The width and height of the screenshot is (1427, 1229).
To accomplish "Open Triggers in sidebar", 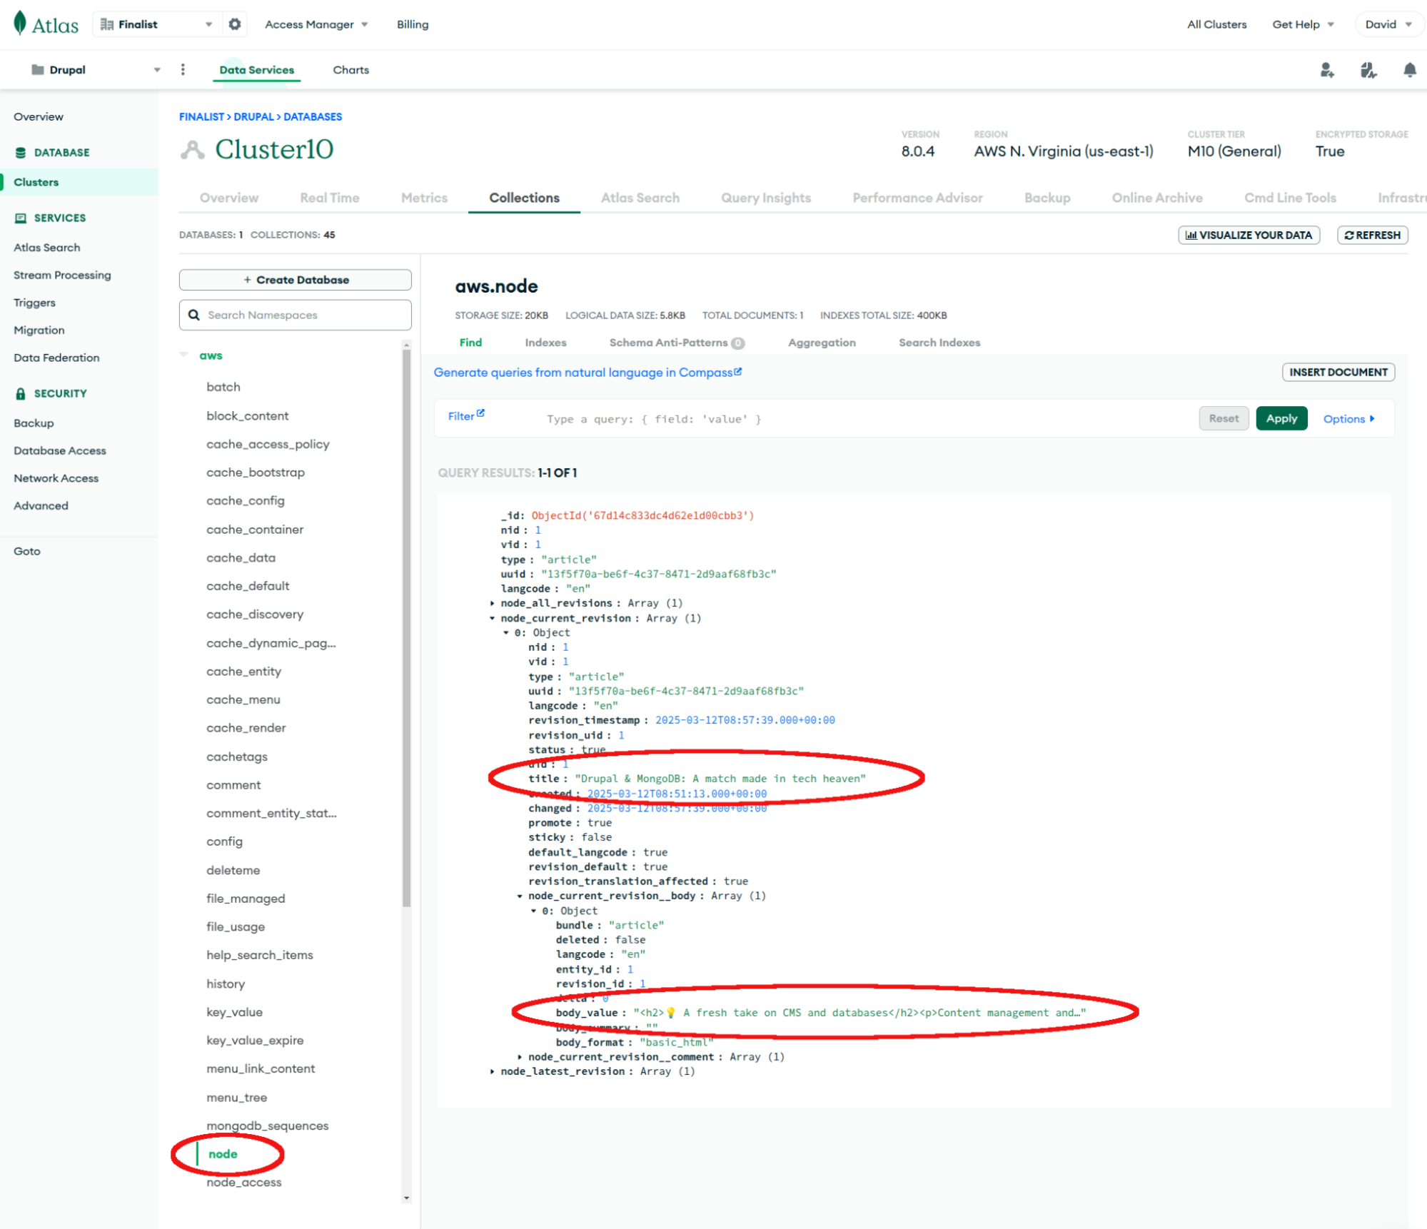I will click(x=34, y=303).
